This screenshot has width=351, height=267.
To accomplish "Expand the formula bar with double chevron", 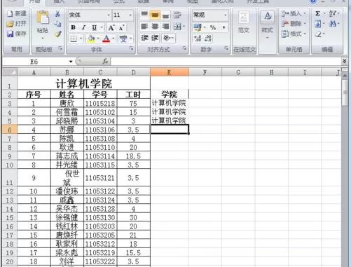I will [x=344, y=61].
